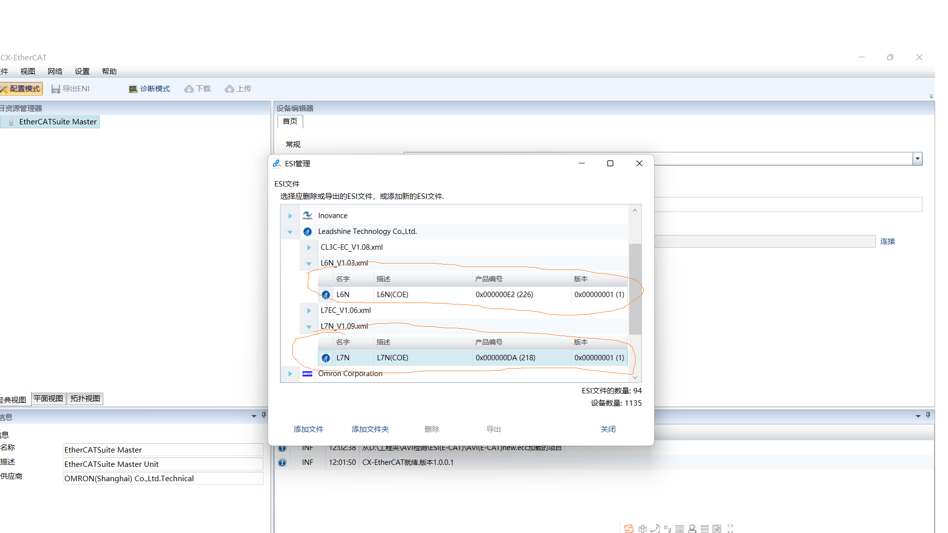The height and width of the screenshot is (533, 948).
Task: Expand the L7EC_V1.06.xml file node
Action: (309, 310)
